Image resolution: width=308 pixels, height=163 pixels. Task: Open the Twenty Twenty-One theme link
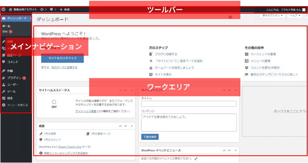(70, 147)
